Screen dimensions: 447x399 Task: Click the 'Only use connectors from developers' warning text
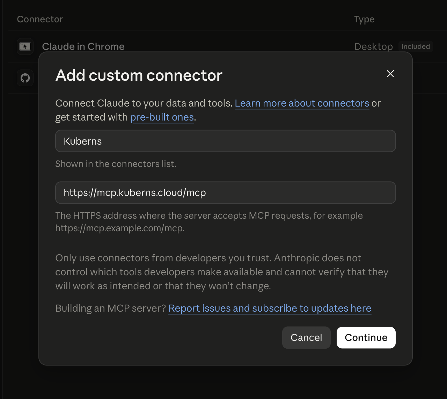pos(222,272)
